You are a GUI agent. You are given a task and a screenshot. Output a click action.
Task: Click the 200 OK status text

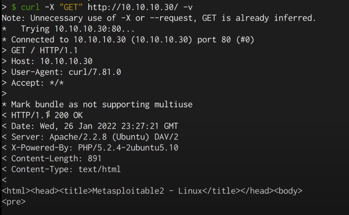pyautogui.click(x=68, y=116)
